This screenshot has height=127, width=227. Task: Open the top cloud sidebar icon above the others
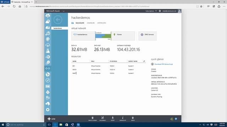click(48, 16)
